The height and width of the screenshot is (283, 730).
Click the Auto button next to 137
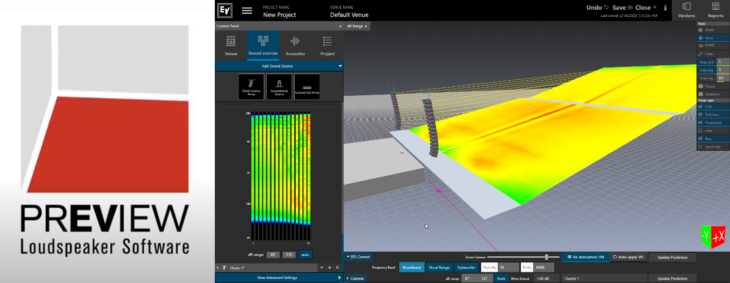501,278
